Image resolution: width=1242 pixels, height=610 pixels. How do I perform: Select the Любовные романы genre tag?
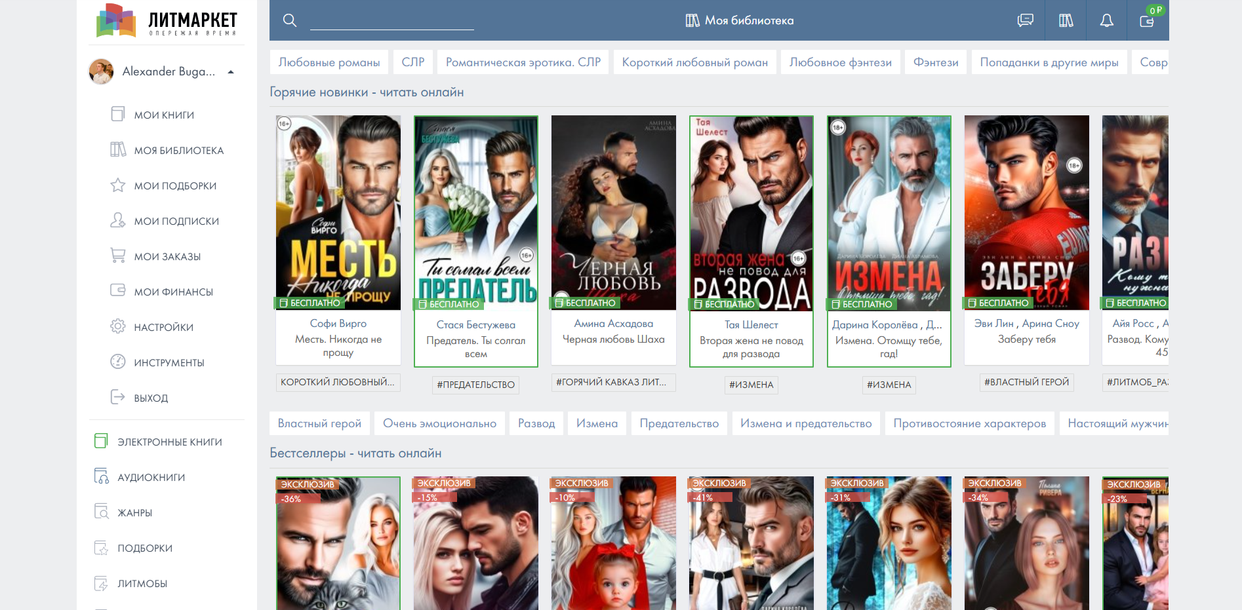[329, 62]
